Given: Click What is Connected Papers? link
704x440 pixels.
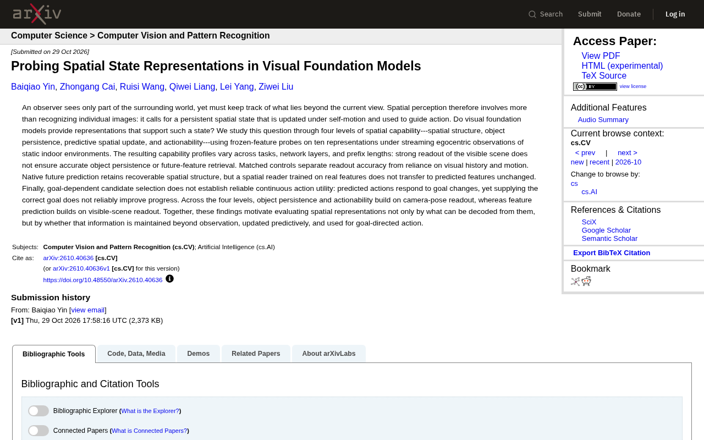Looking at the screenshot, I should pos(150,431).
